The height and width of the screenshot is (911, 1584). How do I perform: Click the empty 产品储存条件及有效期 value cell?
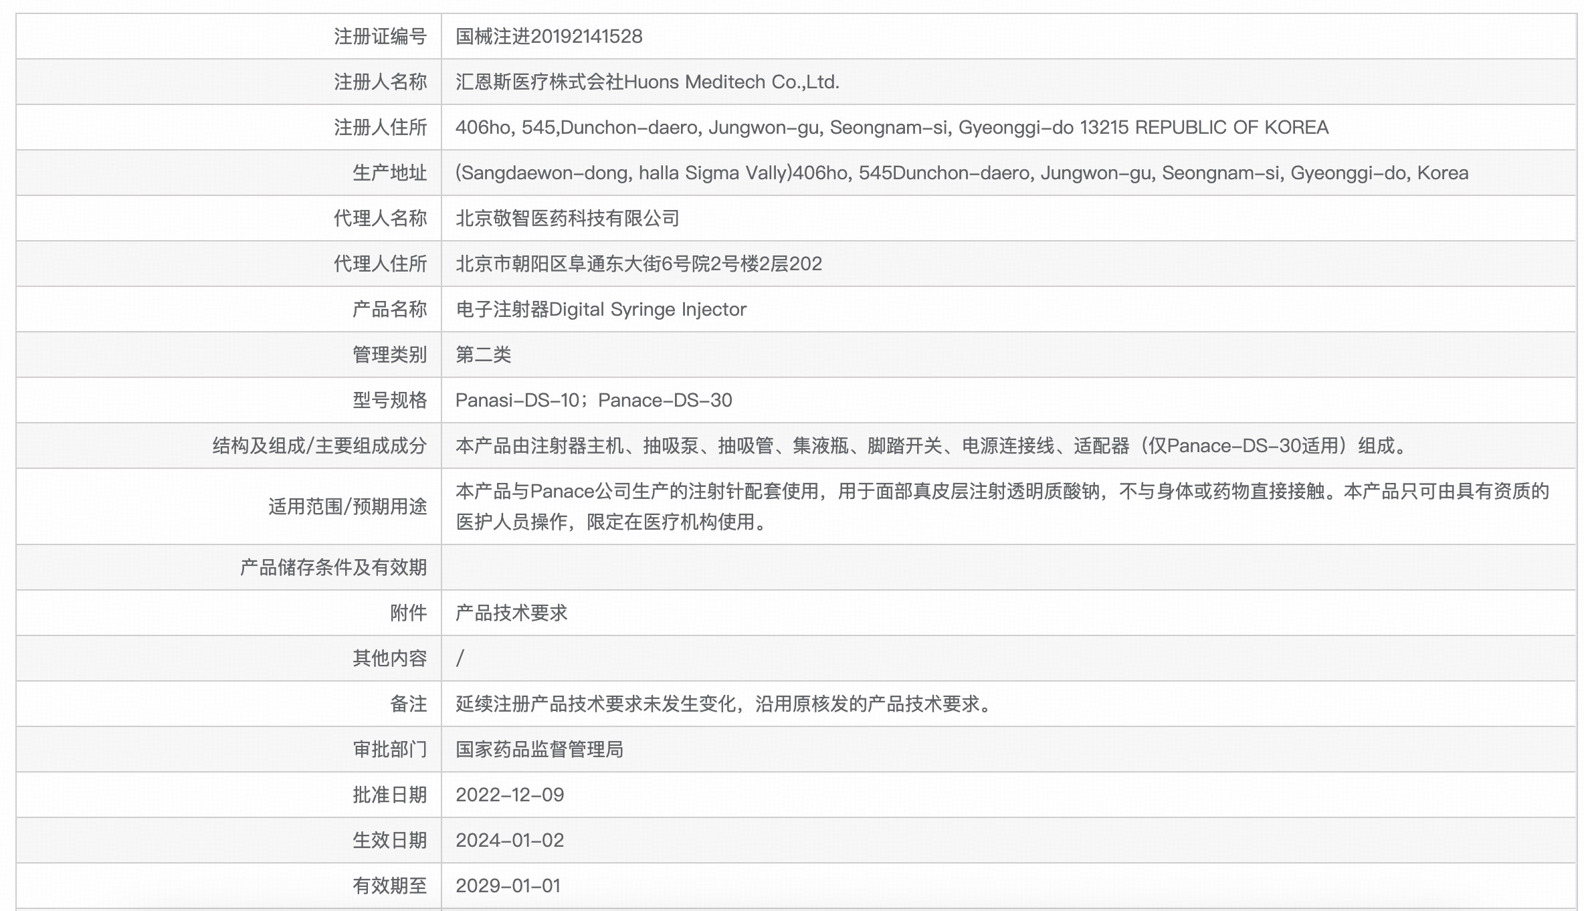(x=1007, y=567)
